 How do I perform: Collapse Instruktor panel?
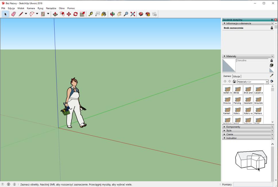click(x=225, y=138)
